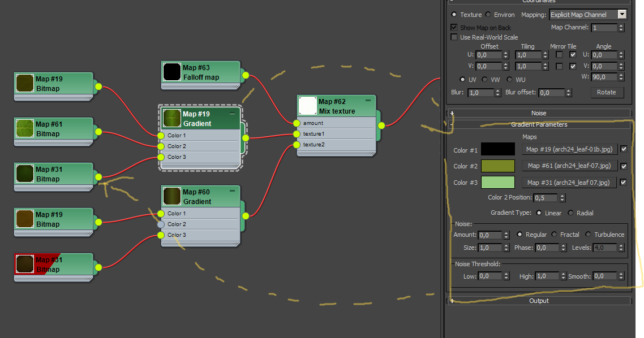Open the Mapping dropdown list
Viewport: 644px width, 338px height.
coord(622,14)
